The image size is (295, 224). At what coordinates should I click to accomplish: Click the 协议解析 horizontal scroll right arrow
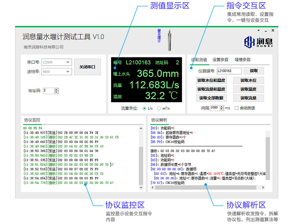[263, 188]
